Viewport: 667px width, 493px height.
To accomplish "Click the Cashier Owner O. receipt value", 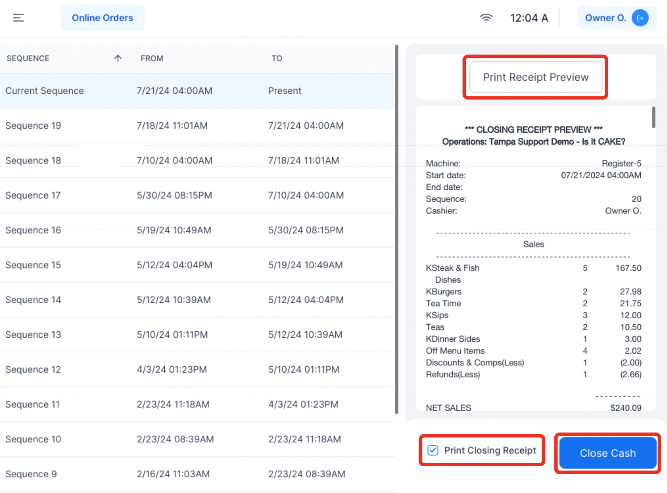I will (x=623, y=211).
